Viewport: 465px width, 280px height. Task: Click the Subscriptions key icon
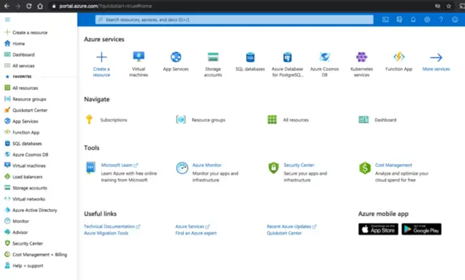click(x=89, y=120)
